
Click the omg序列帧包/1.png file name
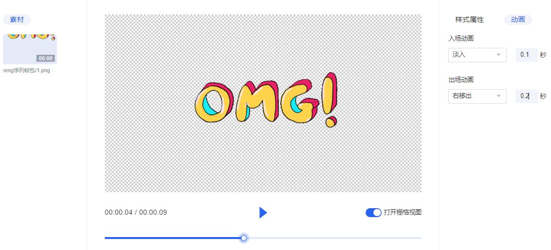click(x=27, y=71)
